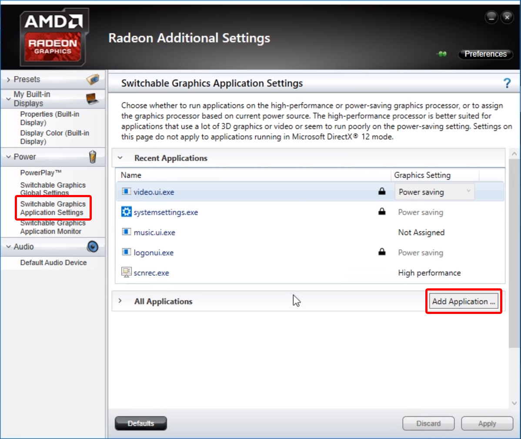Click the Preferences button

click(x=485, y=54)
